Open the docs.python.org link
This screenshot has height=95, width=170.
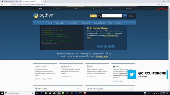tap(92, 77)
